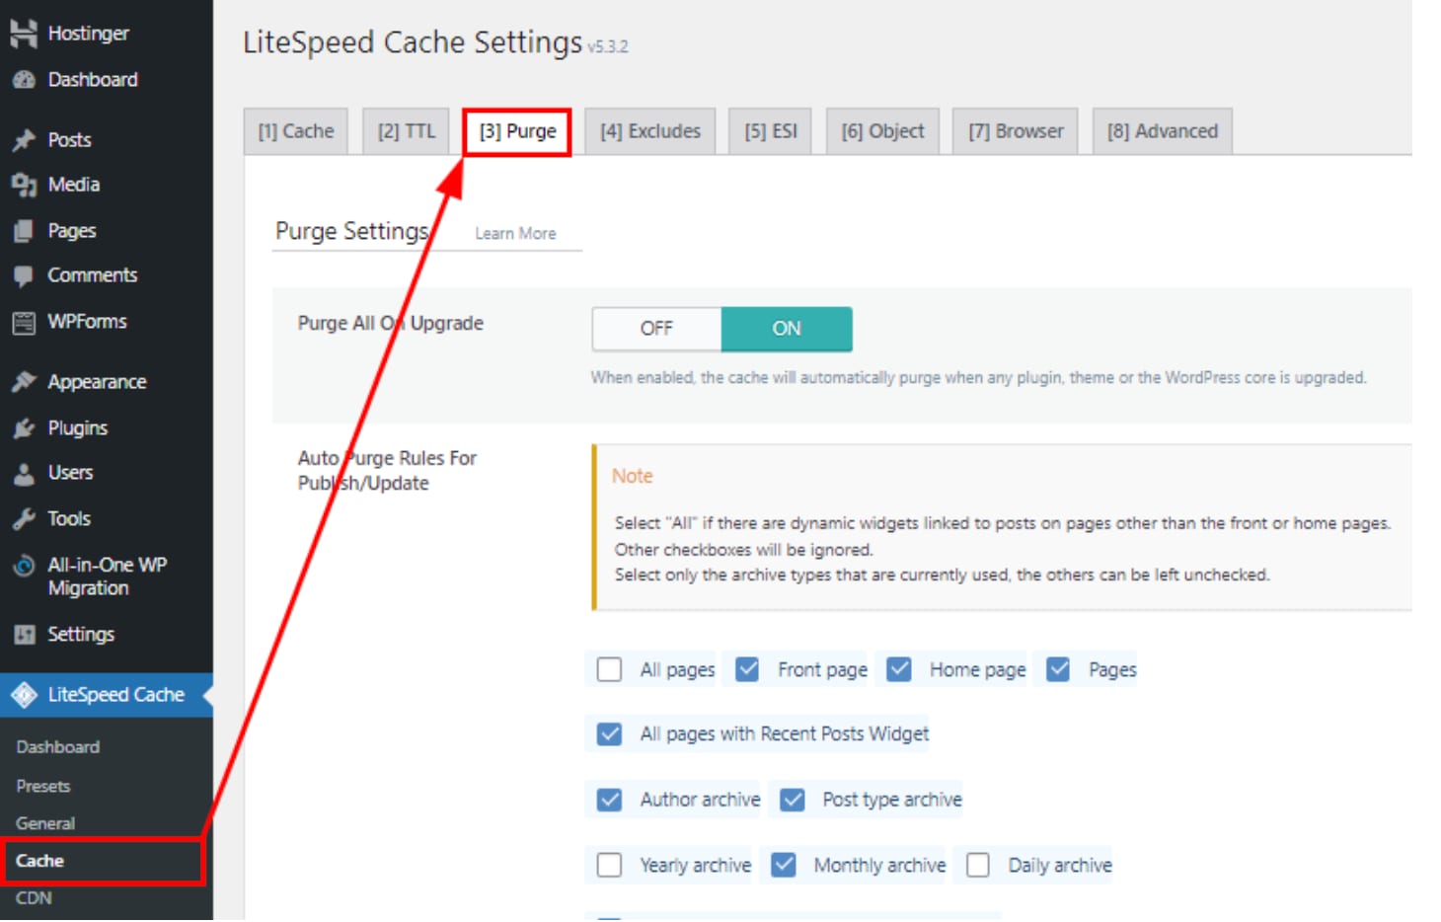Select the Tools wrench icon

click(25, 518)
